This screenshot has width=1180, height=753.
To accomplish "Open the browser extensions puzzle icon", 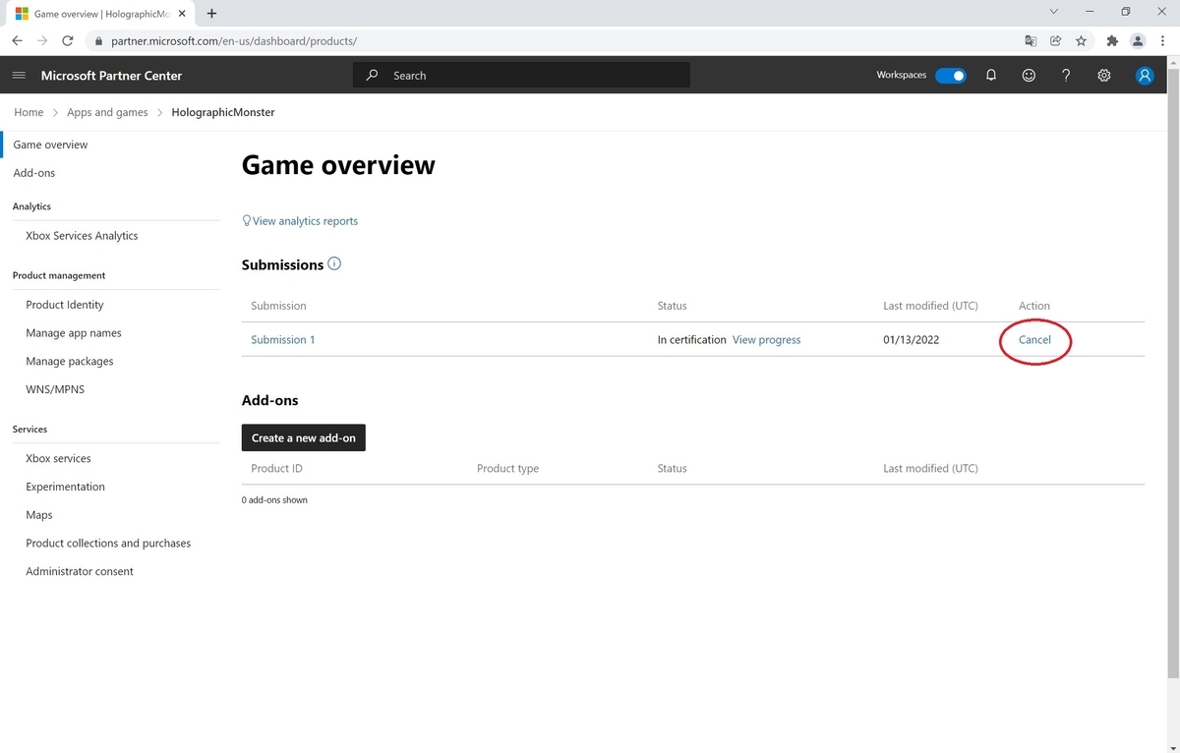I will (1112, 41).
